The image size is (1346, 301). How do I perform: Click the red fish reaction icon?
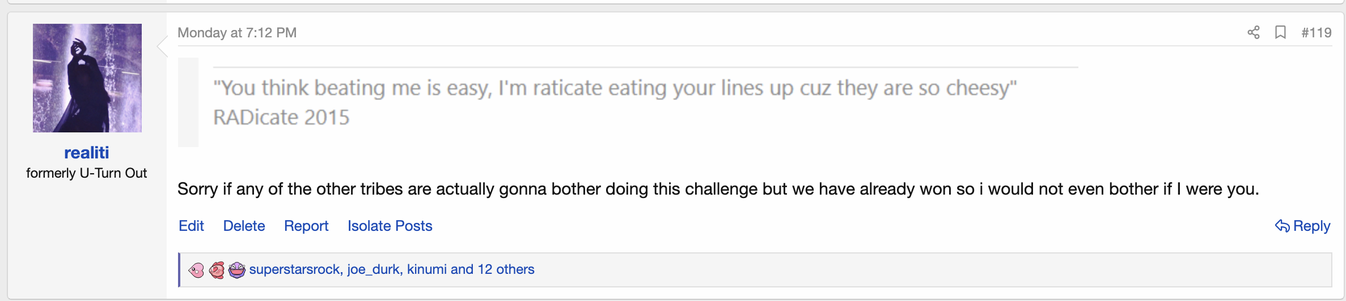point(217,270)
